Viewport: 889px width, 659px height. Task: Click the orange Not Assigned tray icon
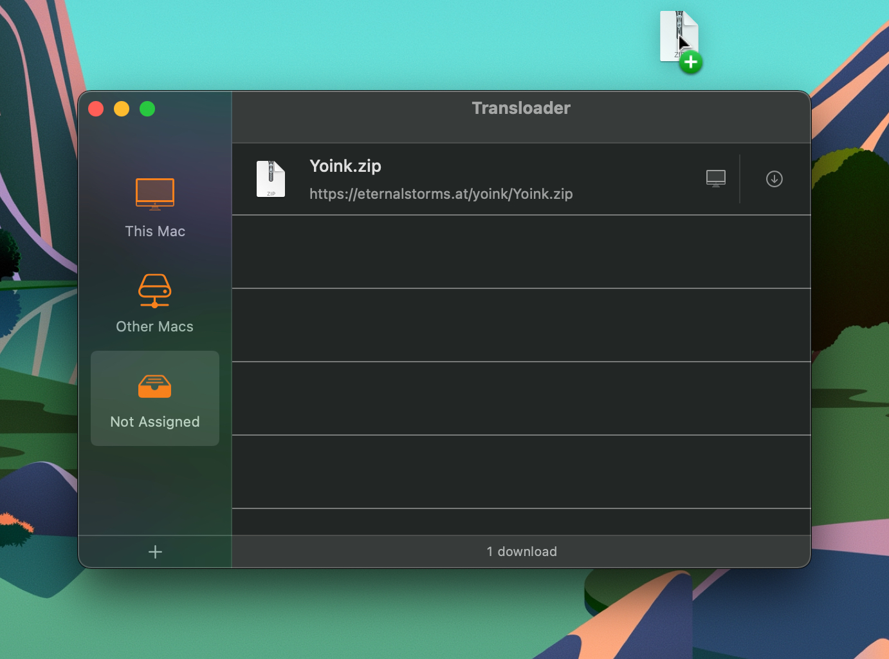click(155, 386)
